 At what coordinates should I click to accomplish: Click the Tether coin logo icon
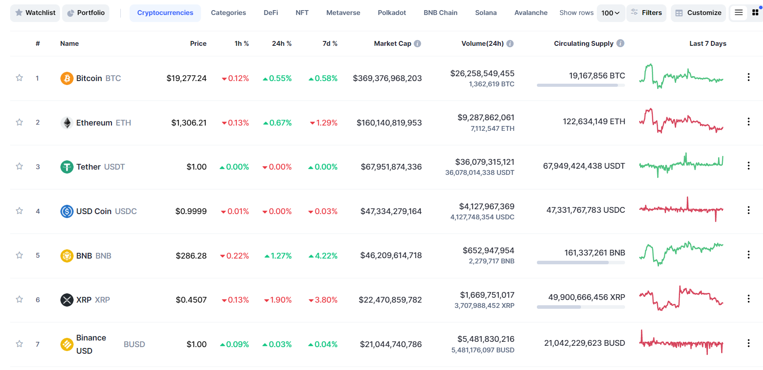(67, 167)
